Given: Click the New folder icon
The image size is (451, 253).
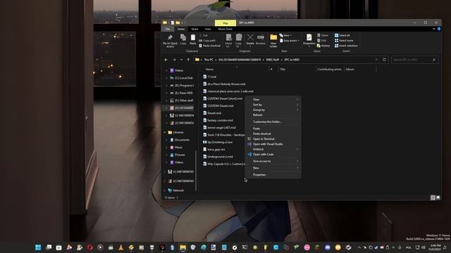Looking at the screenshot, I should click(x=273, y=37).
